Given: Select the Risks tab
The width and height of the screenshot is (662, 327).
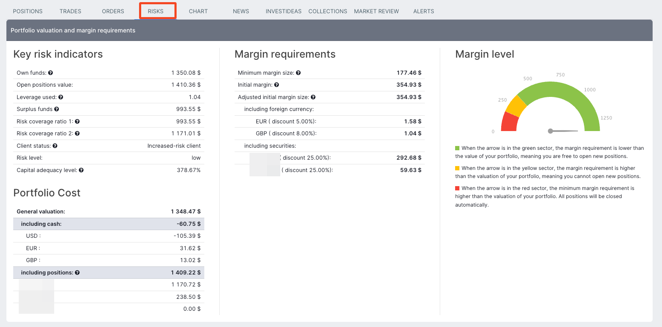Looking at the screenshot, I should tap(156, 11).
